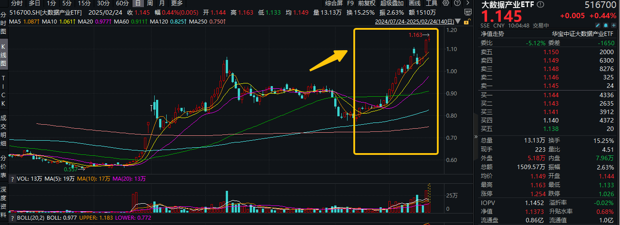The height and width of the screenshot is (225, 620).
Task: Collapse the quote panel with double-arrow handle
Action: tap(476, 137)
